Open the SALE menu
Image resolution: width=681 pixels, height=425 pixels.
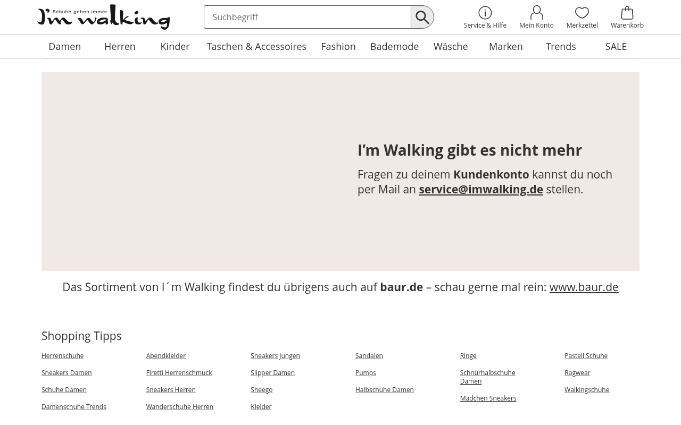point(616,46)
